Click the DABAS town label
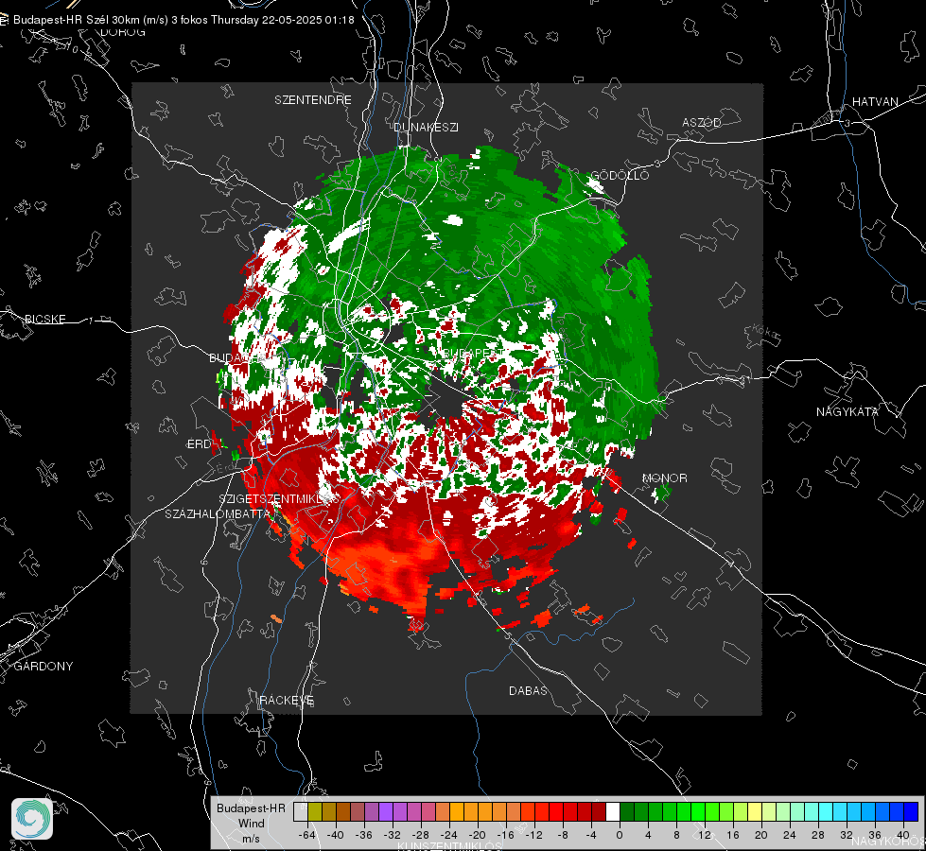Image resolution: width=926 pixels, height=851 pixels. coord(528,690)
